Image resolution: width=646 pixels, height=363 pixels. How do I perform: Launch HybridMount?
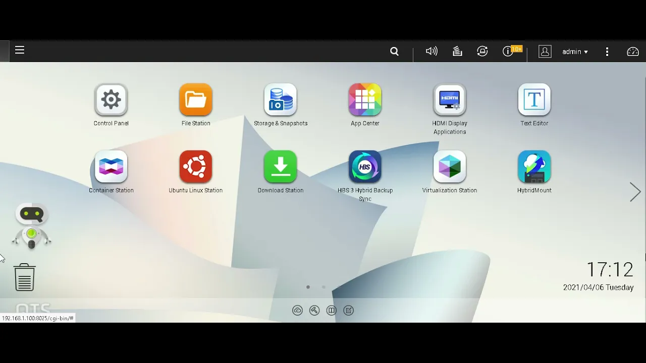click(x=534, y=166)
